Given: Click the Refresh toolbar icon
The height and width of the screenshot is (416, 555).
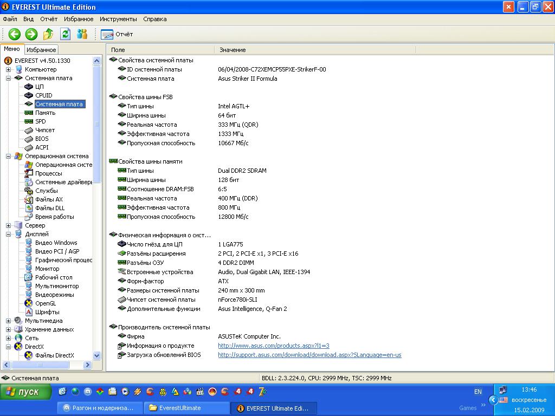Looking at the screenshot, I should (x=65, y=34).
